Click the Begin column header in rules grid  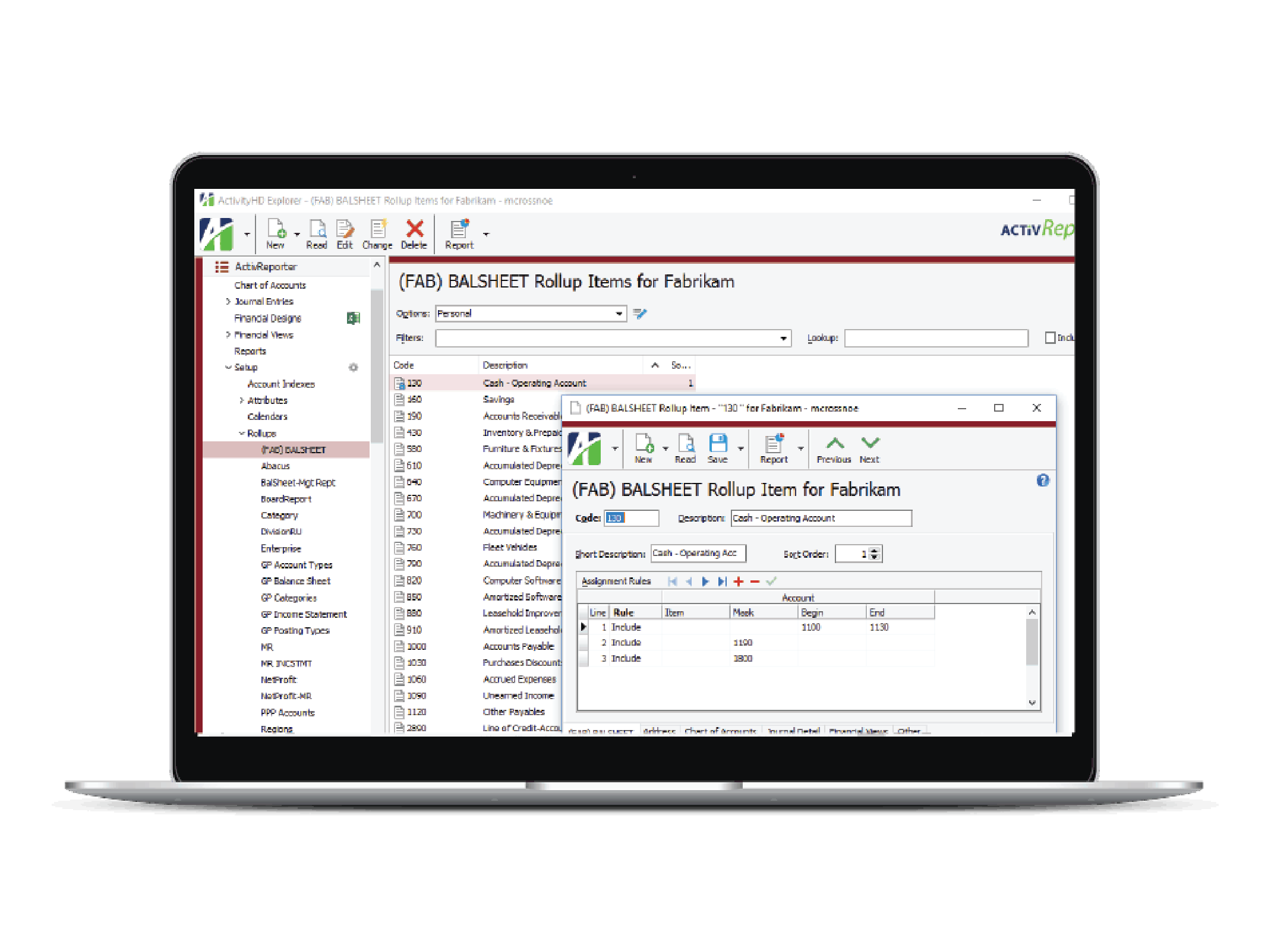(x=832, y=612)
